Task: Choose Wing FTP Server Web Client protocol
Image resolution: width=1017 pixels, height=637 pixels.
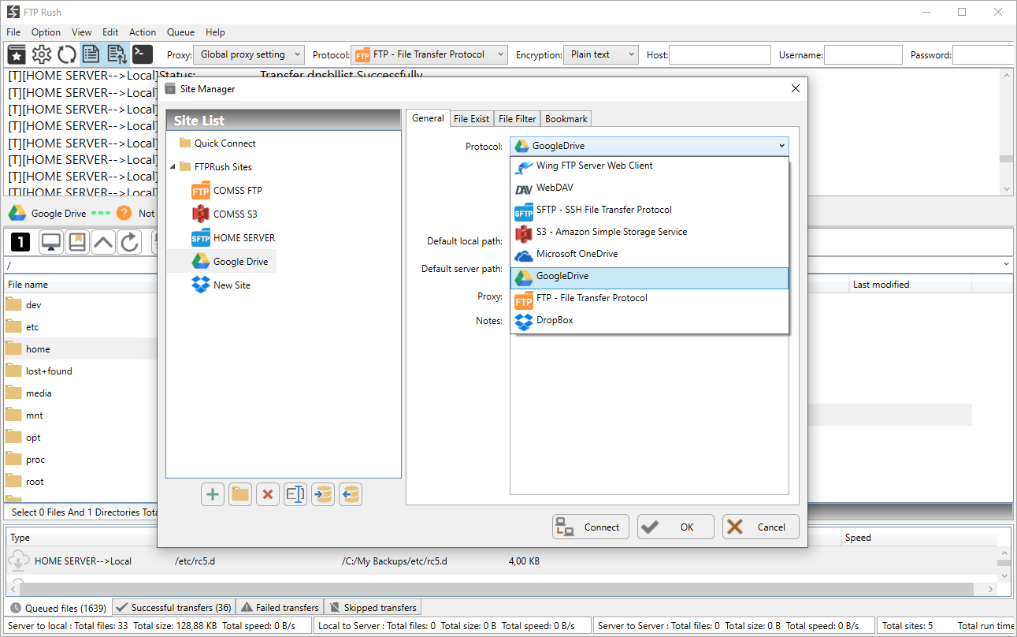Action: coord(649,166)
